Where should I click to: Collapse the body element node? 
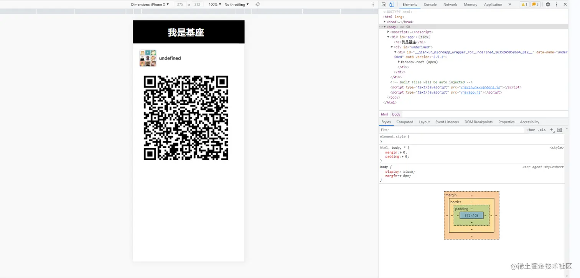point(385,27)
